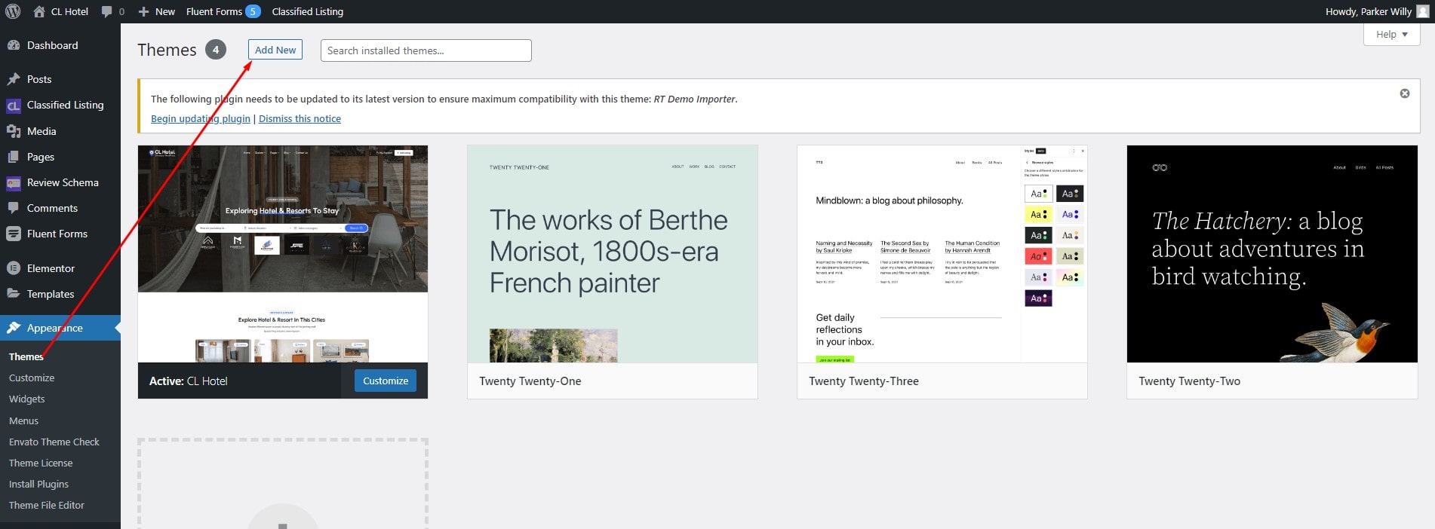Click the Twenty Twenty-Two theme name

point(1190,381)
